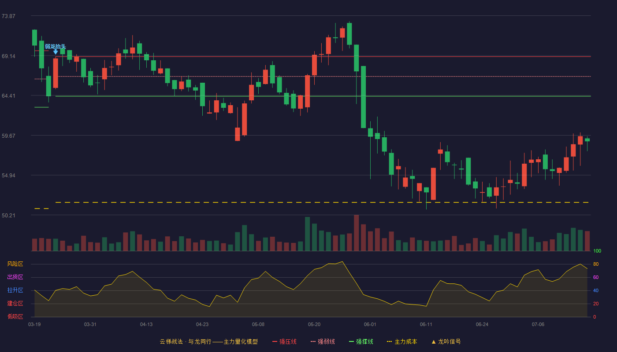
Task: Toggle the 主力成本 legend entry
Action: click(402, 341)
